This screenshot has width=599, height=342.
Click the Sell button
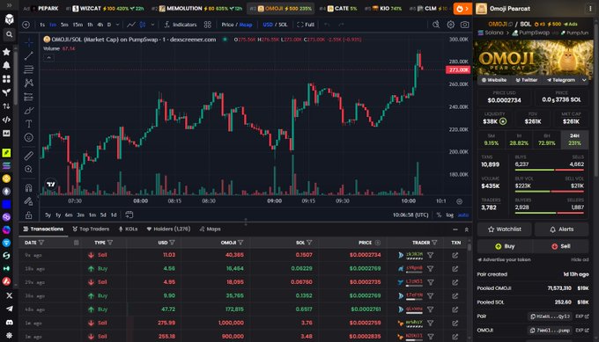tap(561, 246)
